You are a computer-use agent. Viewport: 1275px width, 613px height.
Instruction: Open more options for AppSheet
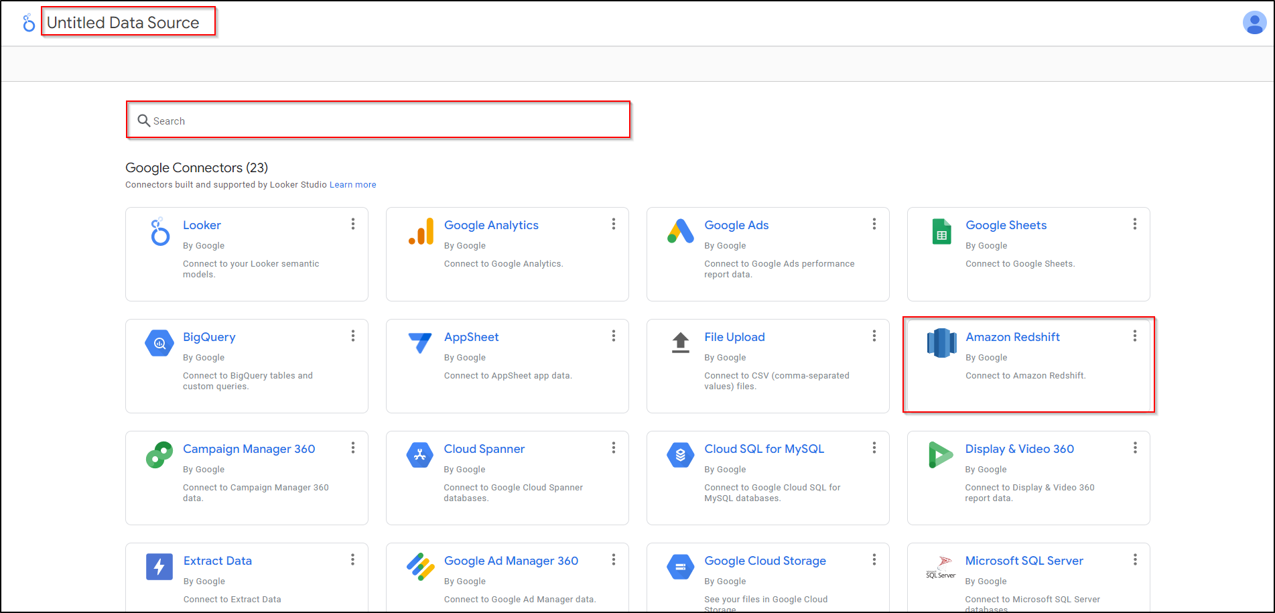tap(614, 336)
